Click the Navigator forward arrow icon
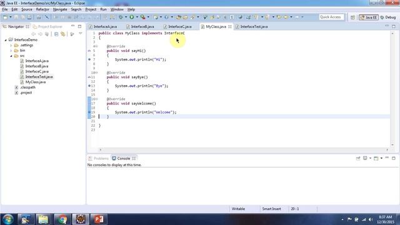Image resolution: width=400 pixels, height=225 pixels. click(40, 34)
